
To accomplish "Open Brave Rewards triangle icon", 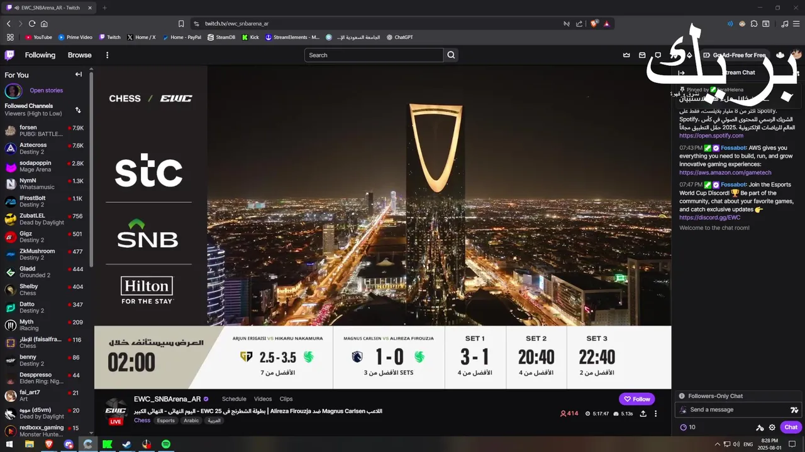I will click(607, 24).
